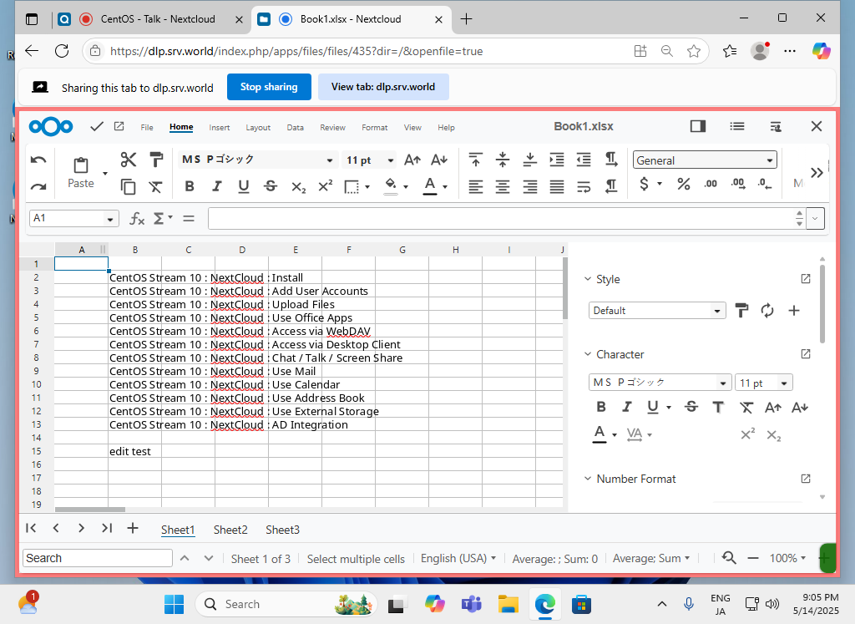Open the General number format dropdown

pos(705,160)
